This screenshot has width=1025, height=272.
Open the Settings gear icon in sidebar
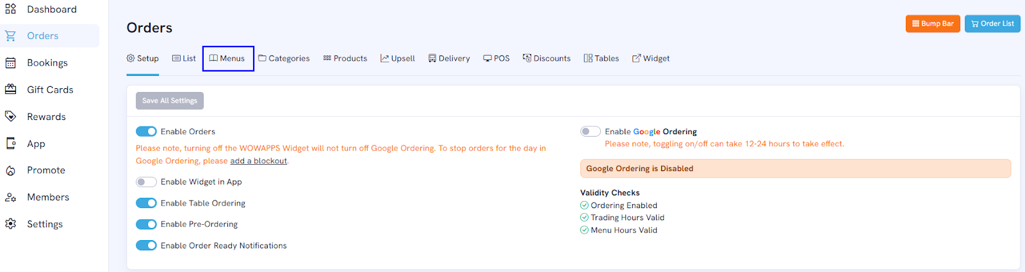tap(11, 224)
